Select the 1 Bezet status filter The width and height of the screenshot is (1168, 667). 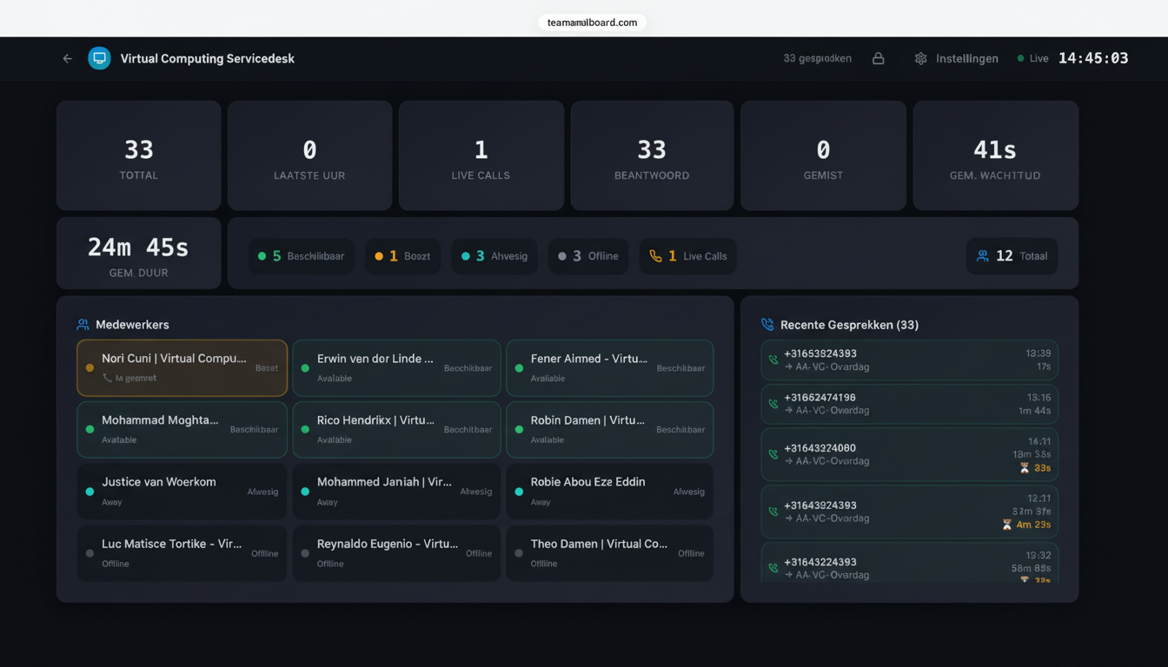pyautogui.click(x=402, y=256)
